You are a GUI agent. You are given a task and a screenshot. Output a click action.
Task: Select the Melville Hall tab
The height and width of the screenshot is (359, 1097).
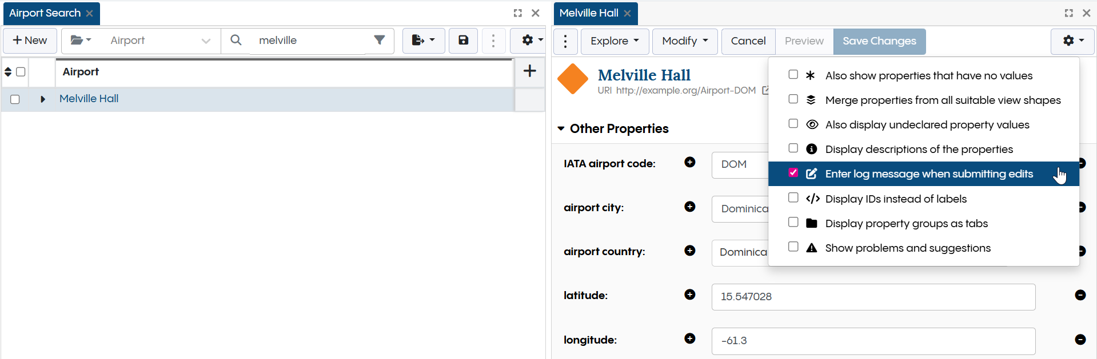(x=590, y=13)
